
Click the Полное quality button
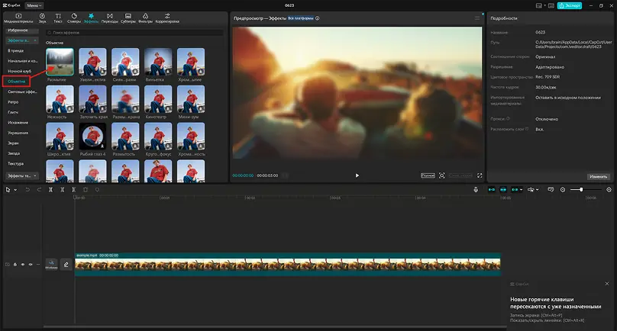coord(428,175)
